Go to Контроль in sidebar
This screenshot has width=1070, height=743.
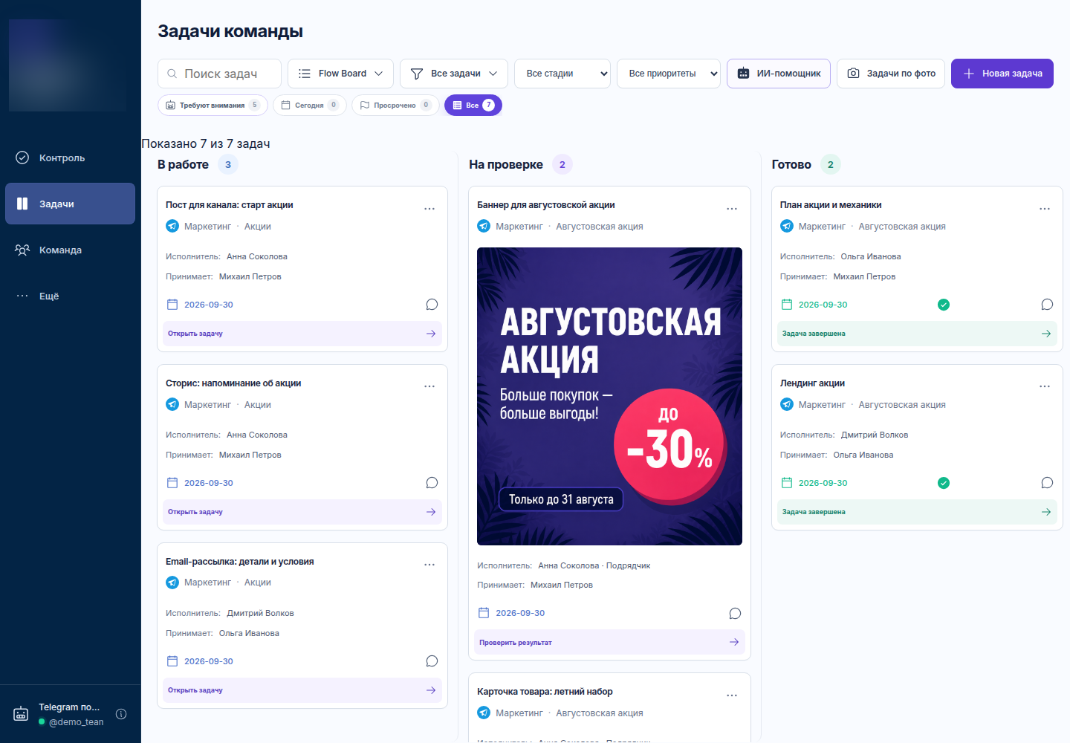point(70,158)
